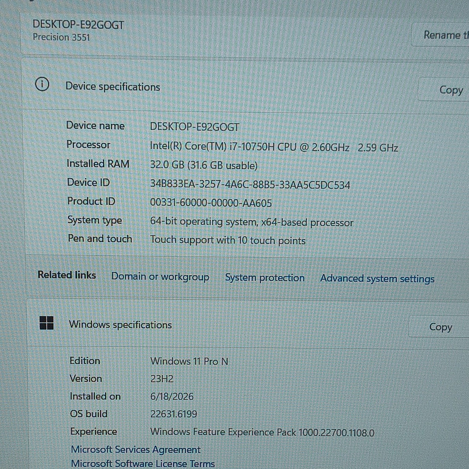Click the Experience label

pyautogui.click(x=94, y=432)
